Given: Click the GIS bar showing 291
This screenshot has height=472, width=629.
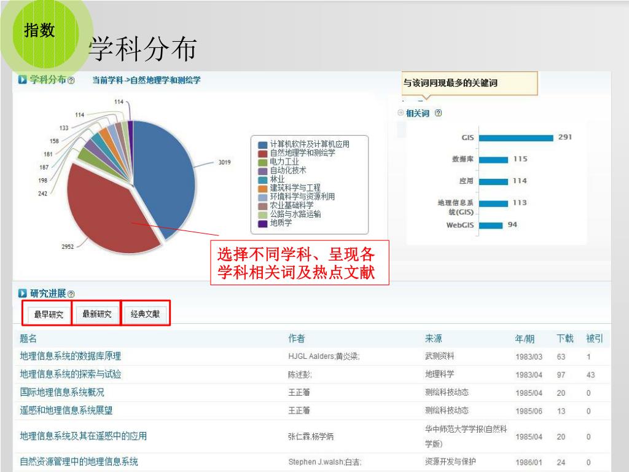Looking at the screenshot, I should [516, 138].
